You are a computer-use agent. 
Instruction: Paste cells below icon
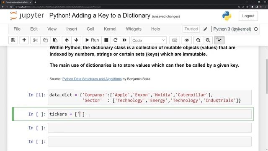click(x=55, y=40)
